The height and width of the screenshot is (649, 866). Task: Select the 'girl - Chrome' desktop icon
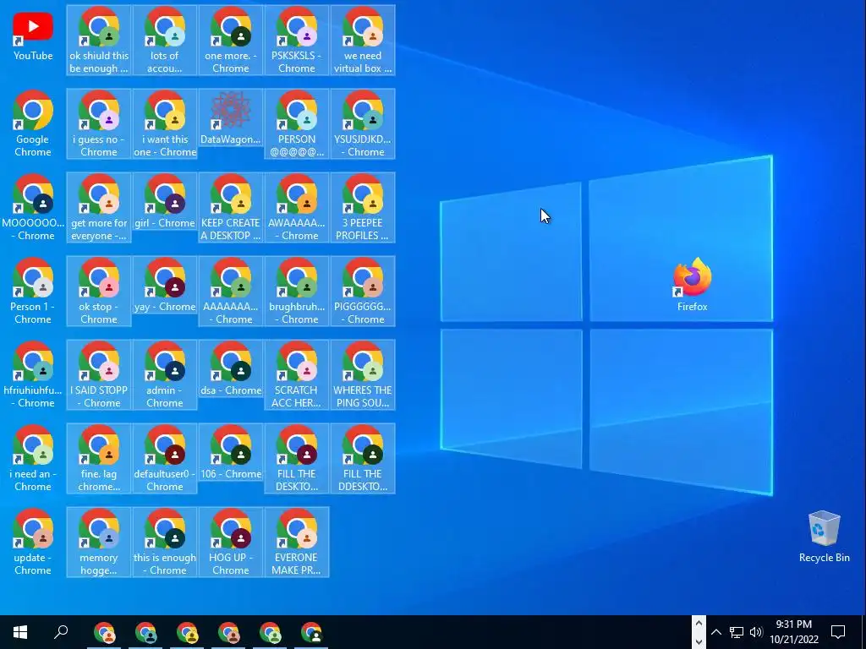[165, 201]
